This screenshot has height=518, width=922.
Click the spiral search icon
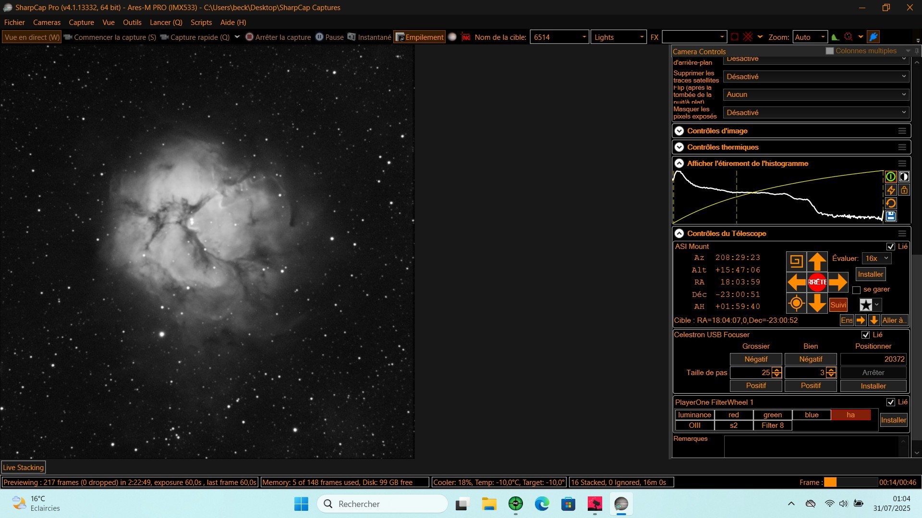tap(796, 261)
